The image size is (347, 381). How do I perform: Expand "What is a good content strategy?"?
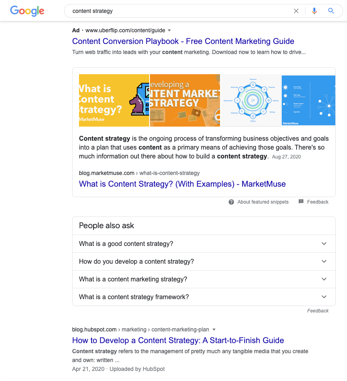point(324,244)
